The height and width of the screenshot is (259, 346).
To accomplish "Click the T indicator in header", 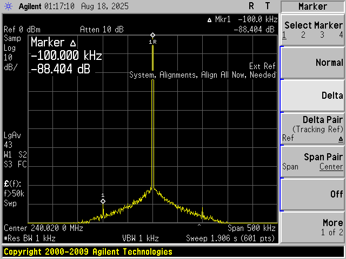I will pos(268,6).
